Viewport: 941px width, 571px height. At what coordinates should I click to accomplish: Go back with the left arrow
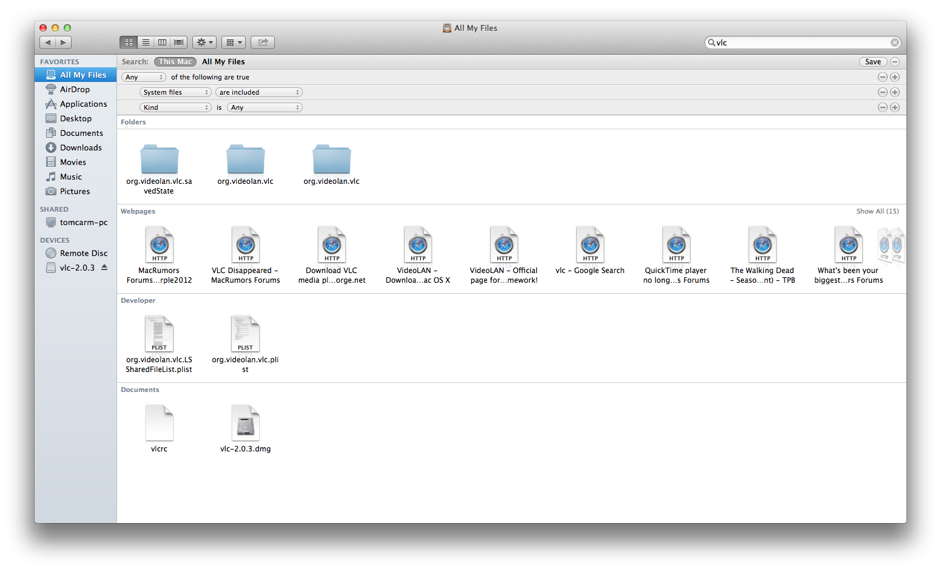[48, 42]
